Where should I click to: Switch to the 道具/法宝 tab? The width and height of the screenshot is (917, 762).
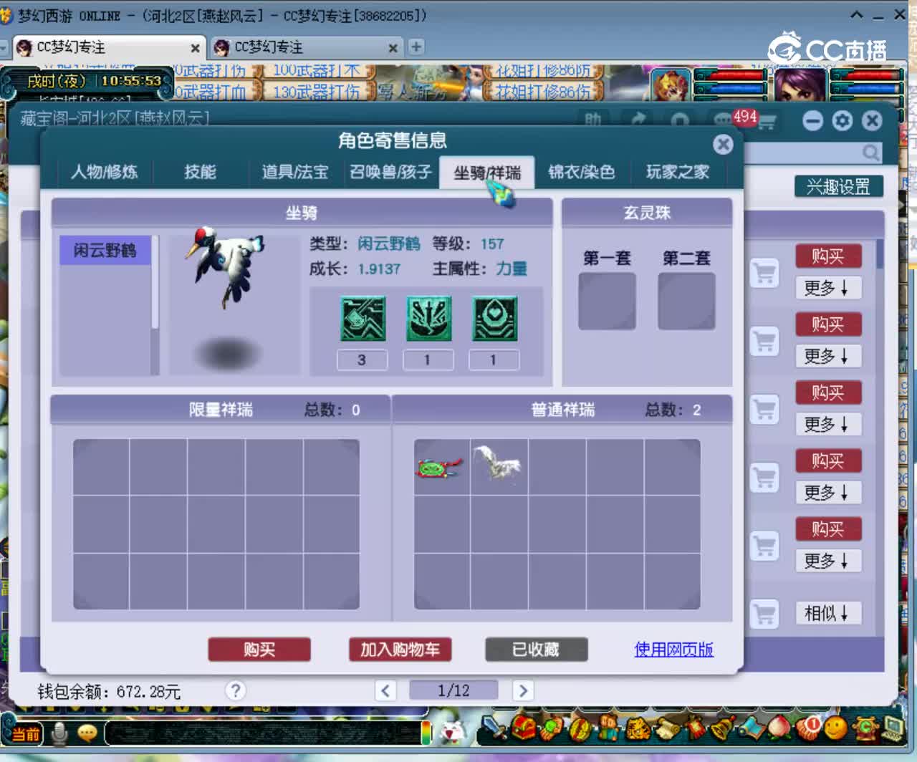pyautogui.click(x=295, y=172)
